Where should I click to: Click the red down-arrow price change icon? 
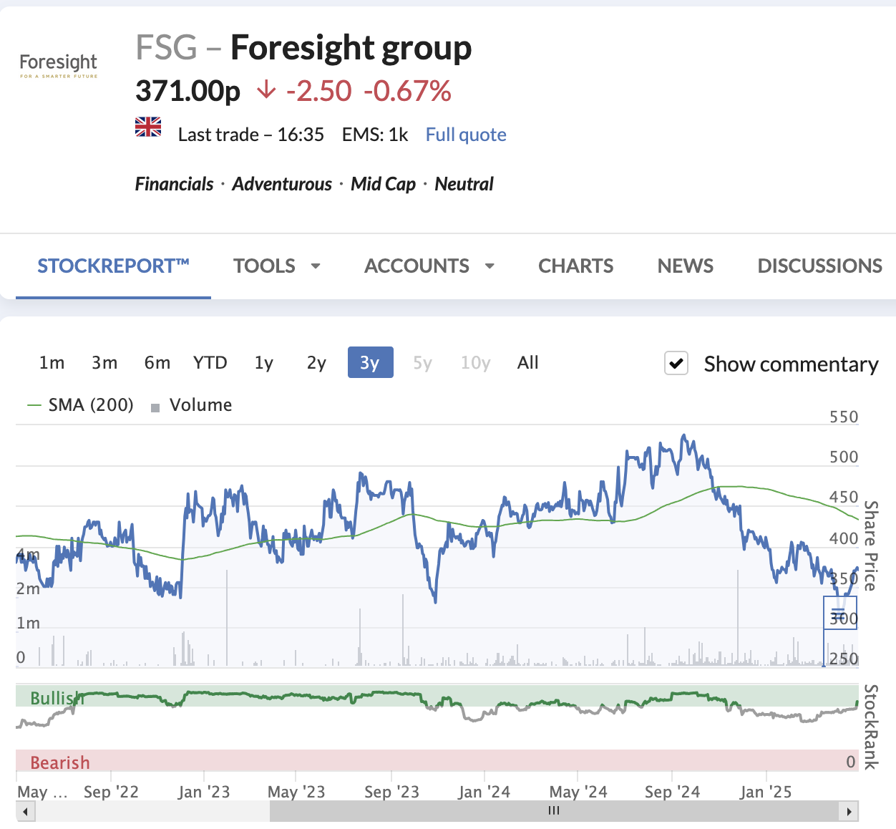point(266,90)
